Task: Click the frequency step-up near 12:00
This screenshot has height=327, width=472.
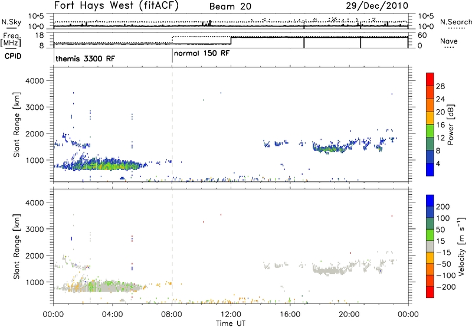Action: coord(231,41)
